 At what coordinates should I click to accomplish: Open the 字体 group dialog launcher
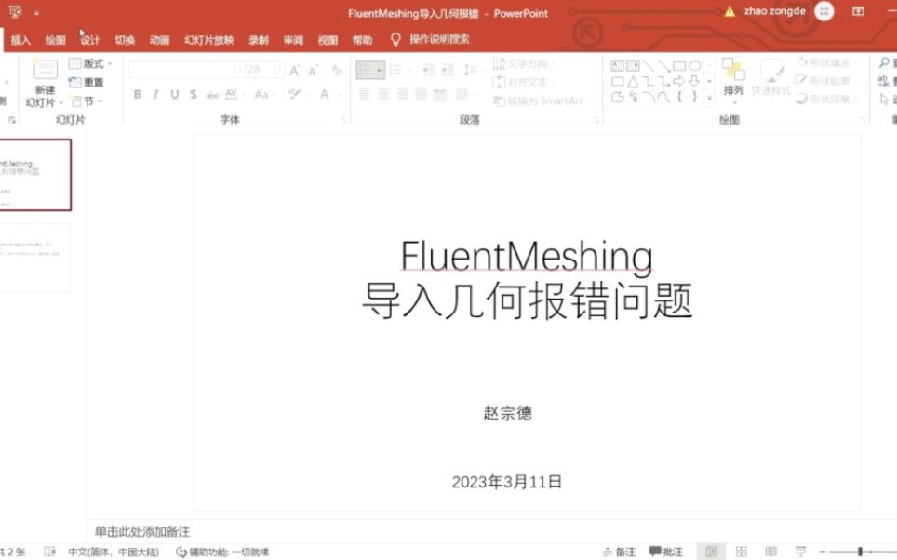[344, 120]
